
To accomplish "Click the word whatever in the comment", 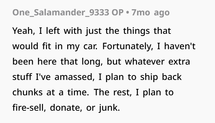I will coord(145,61).
